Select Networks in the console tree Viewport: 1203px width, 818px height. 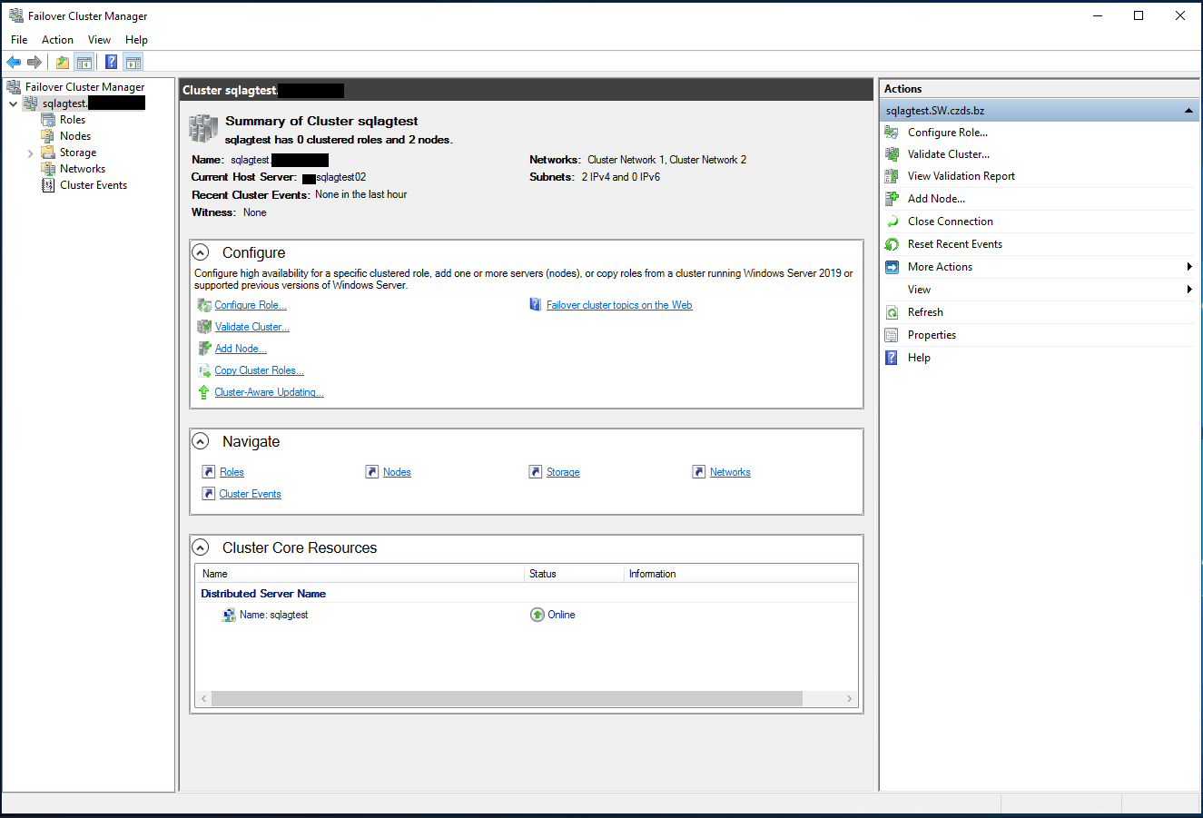[x=83, y=169]
